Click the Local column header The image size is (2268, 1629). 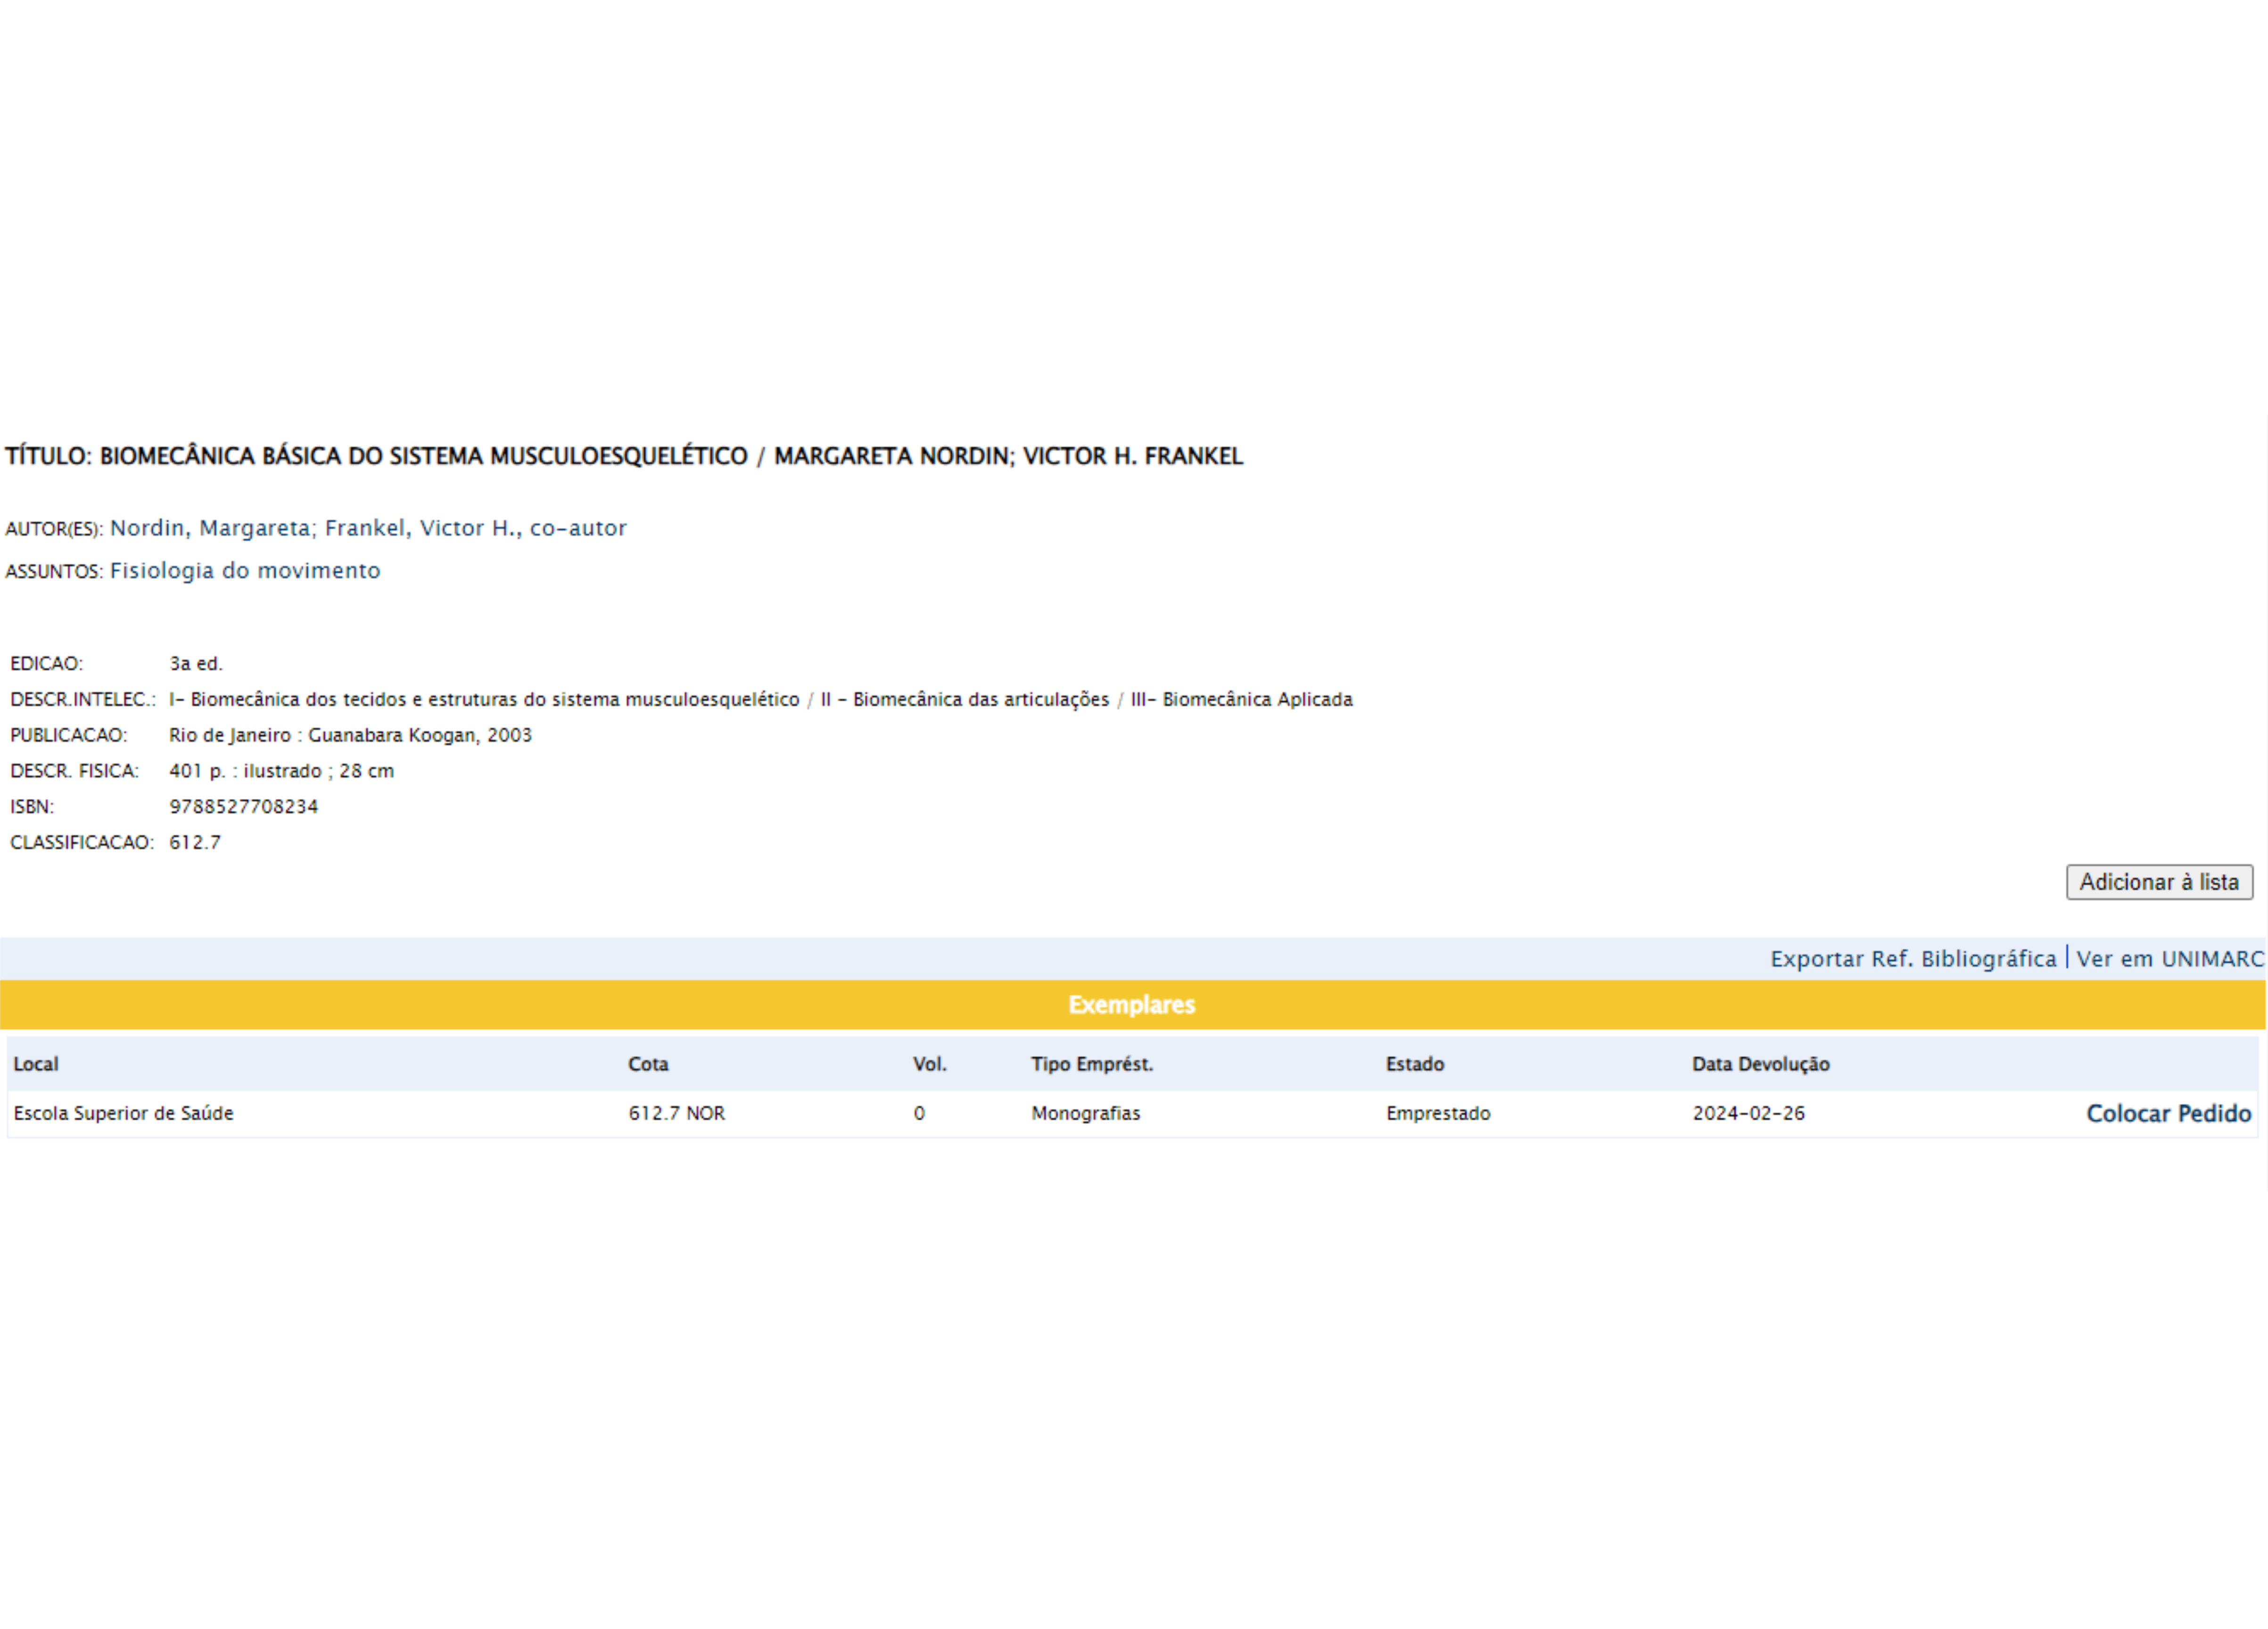(36, 1064)
